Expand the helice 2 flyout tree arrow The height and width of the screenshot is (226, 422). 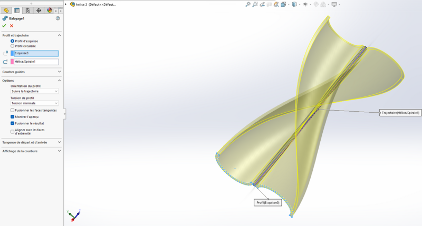pos(65,4)
